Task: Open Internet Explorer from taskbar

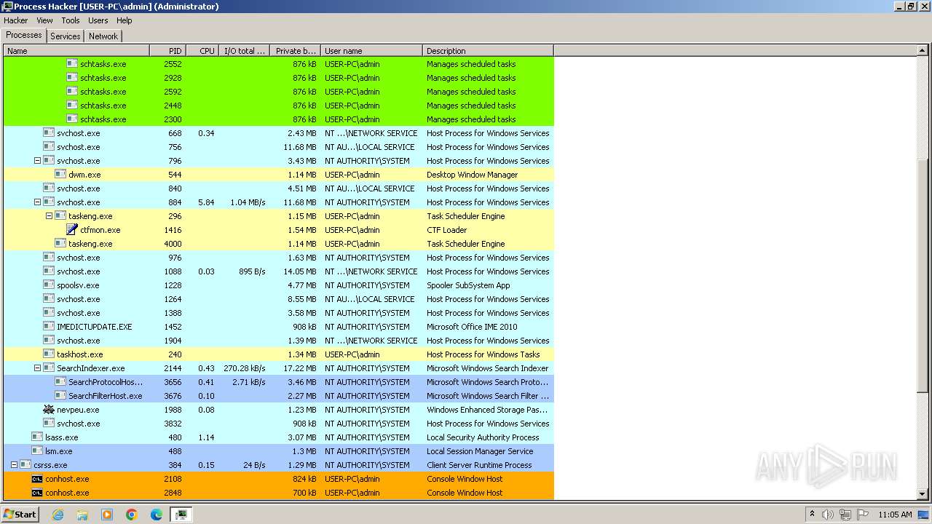Action: click(58, 515)
